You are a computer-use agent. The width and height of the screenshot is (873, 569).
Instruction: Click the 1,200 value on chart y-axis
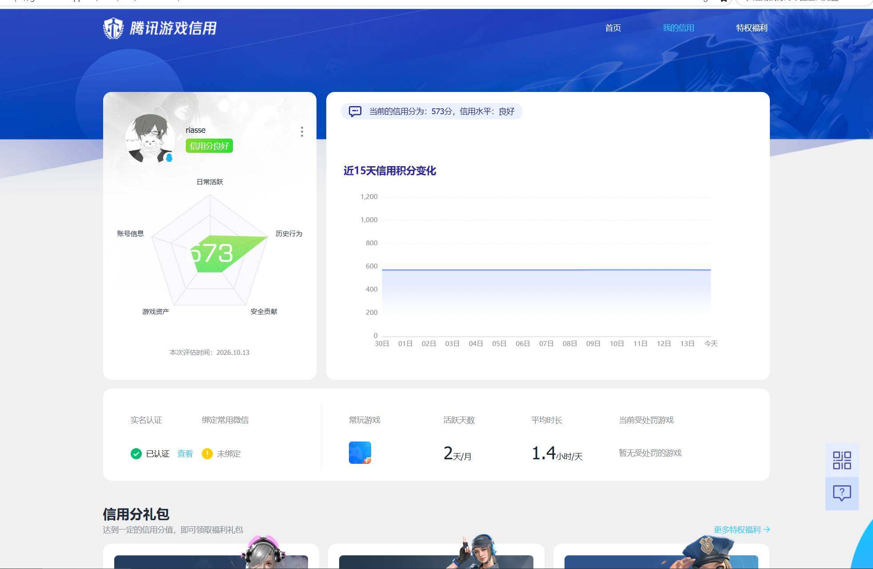(x=369, y=196)
